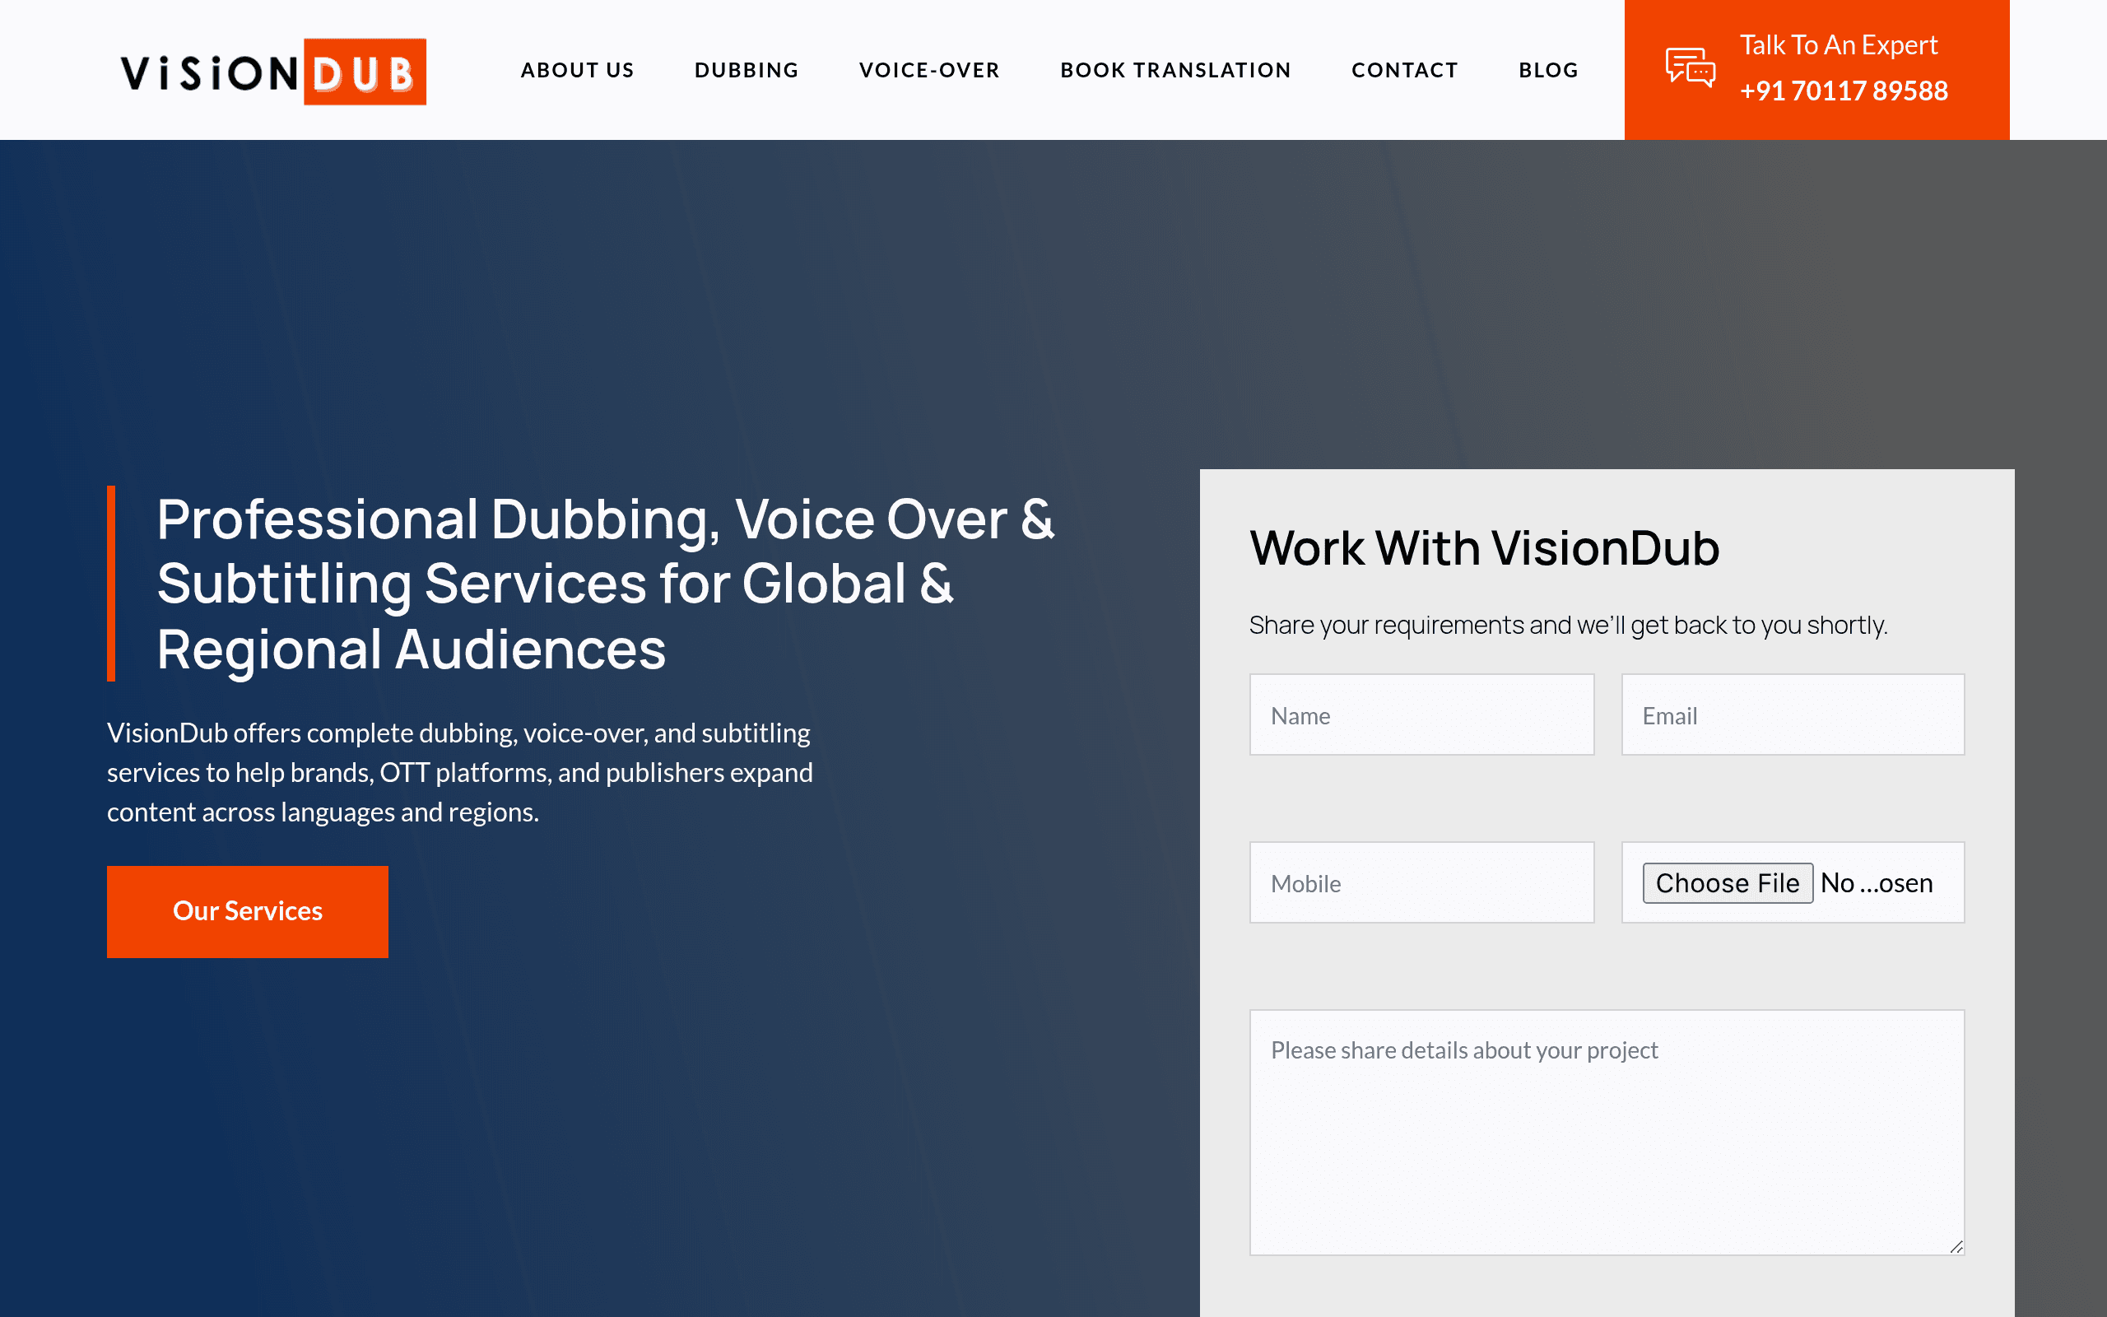Open the Book Translation page

[x=1175, y=70]
